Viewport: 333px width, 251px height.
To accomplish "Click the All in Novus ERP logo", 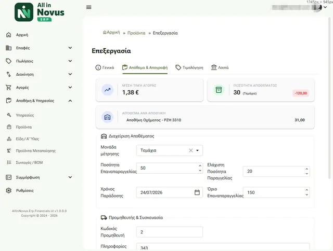I will (x=40, y=12).
